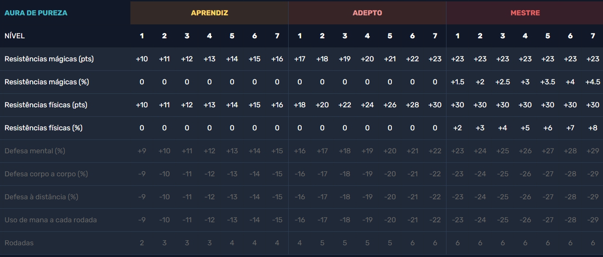Click the +1.5 magic resistance percent value
Viewport: 603px width, 257px height.
457,82
